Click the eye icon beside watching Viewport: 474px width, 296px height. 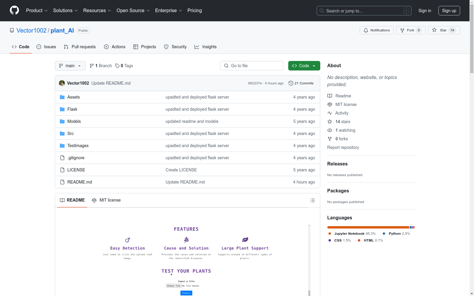[x=330, y=130]
